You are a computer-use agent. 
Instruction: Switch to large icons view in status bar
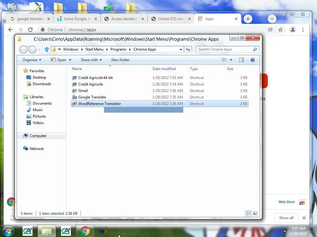point(255,213)
